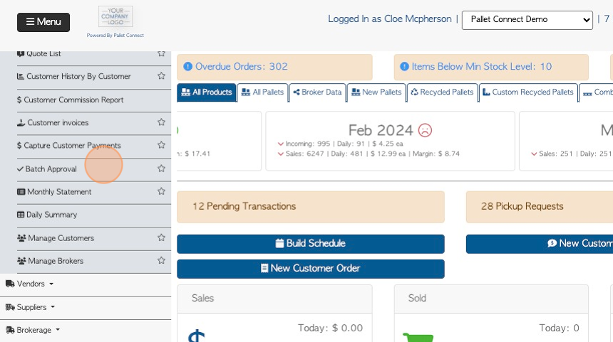Image resolution: width=613 pixels, height=342 pixels.
Task: Open the Overdue Orders: 302 alert
Action: pyautogui.click(x=274, y=67)
